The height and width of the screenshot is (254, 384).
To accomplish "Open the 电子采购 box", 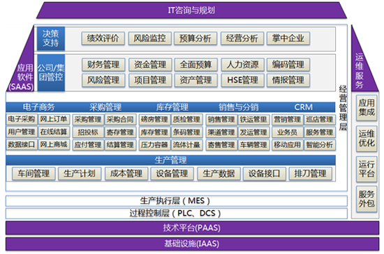I will (22, 119).
